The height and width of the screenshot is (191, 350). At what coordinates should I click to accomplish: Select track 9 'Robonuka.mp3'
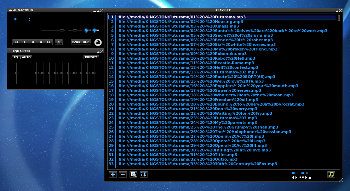(x=222, y=54)
